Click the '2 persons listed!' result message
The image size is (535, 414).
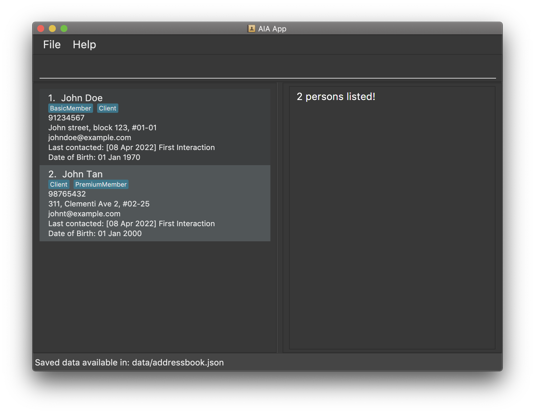[x=336, y=97]
